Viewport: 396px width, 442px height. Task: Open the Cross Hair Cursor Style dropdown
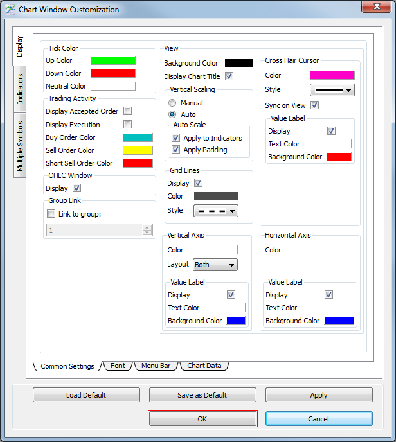332,90
